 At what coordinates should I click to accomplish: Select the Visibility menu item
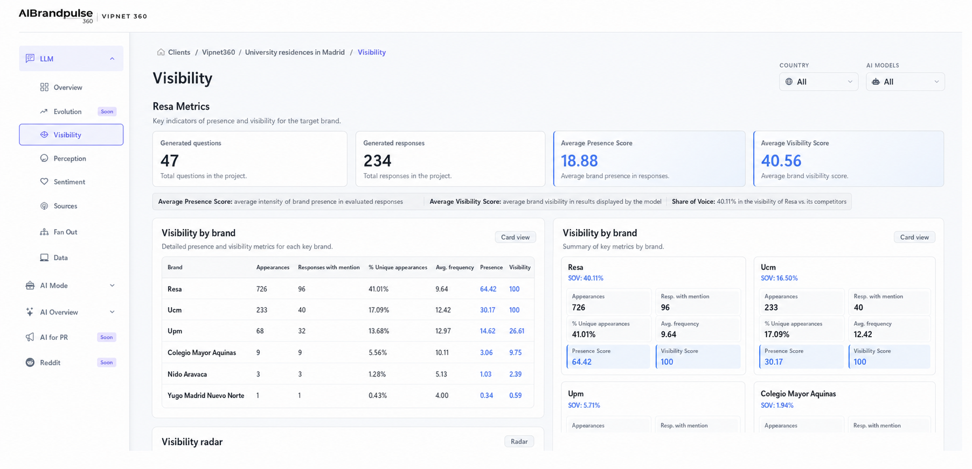pyautogui.click(x=71, y=134)
